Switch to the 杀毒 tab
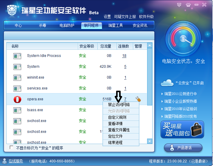The height and width of the screenshot is (166, 213). pos(42,25)
